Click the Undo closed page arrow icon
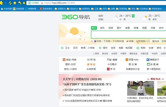 (x=19, y=3)
